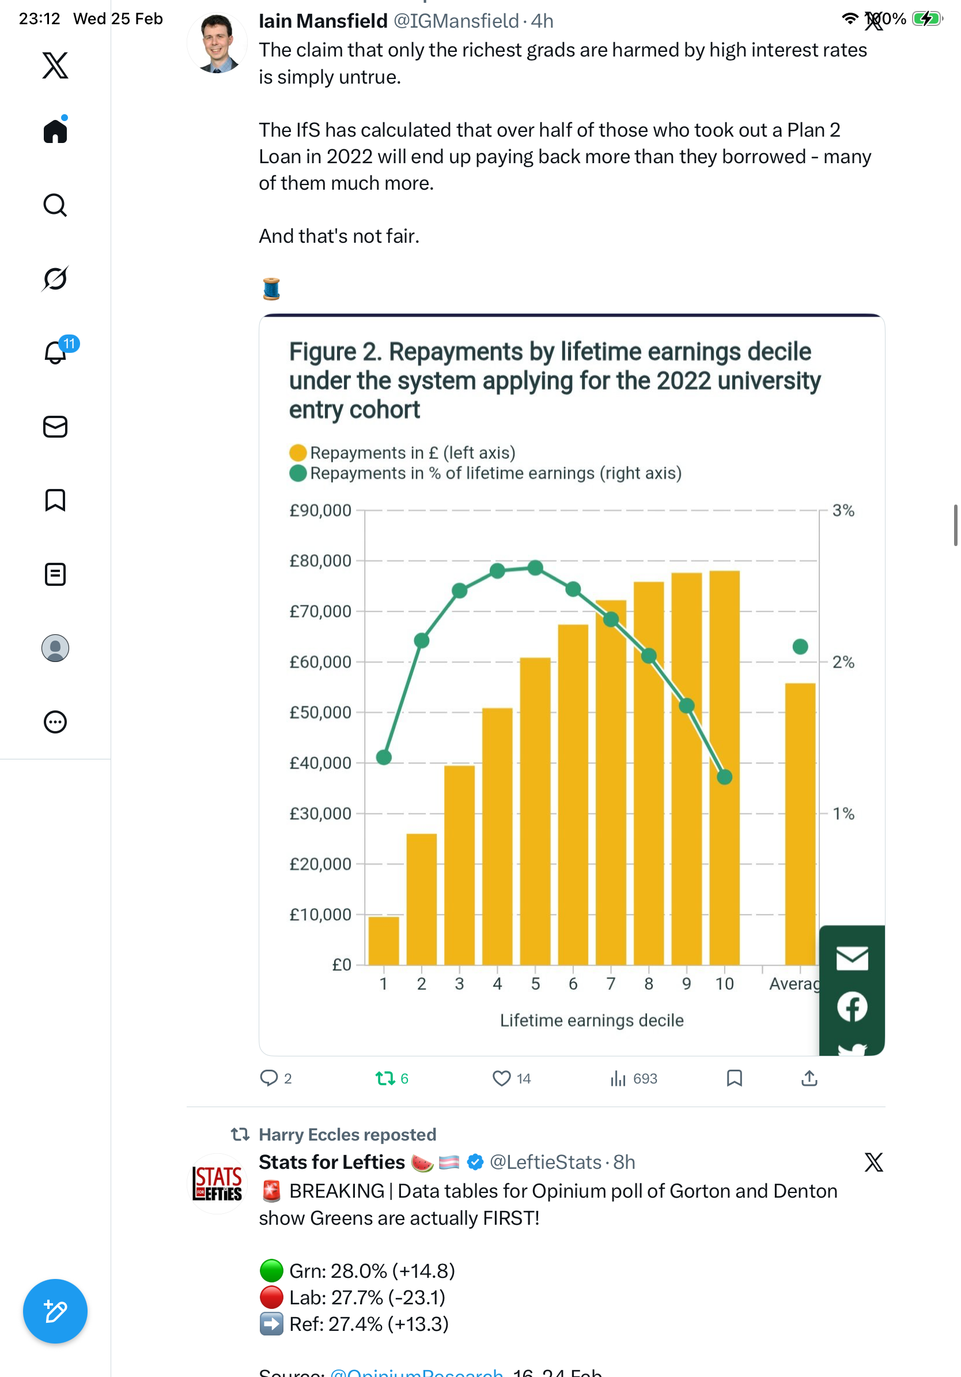The height and width of the screenshot is (1377, 961).
Task: Reply to Iain Mansfield's post
Action: (269, 1078)
